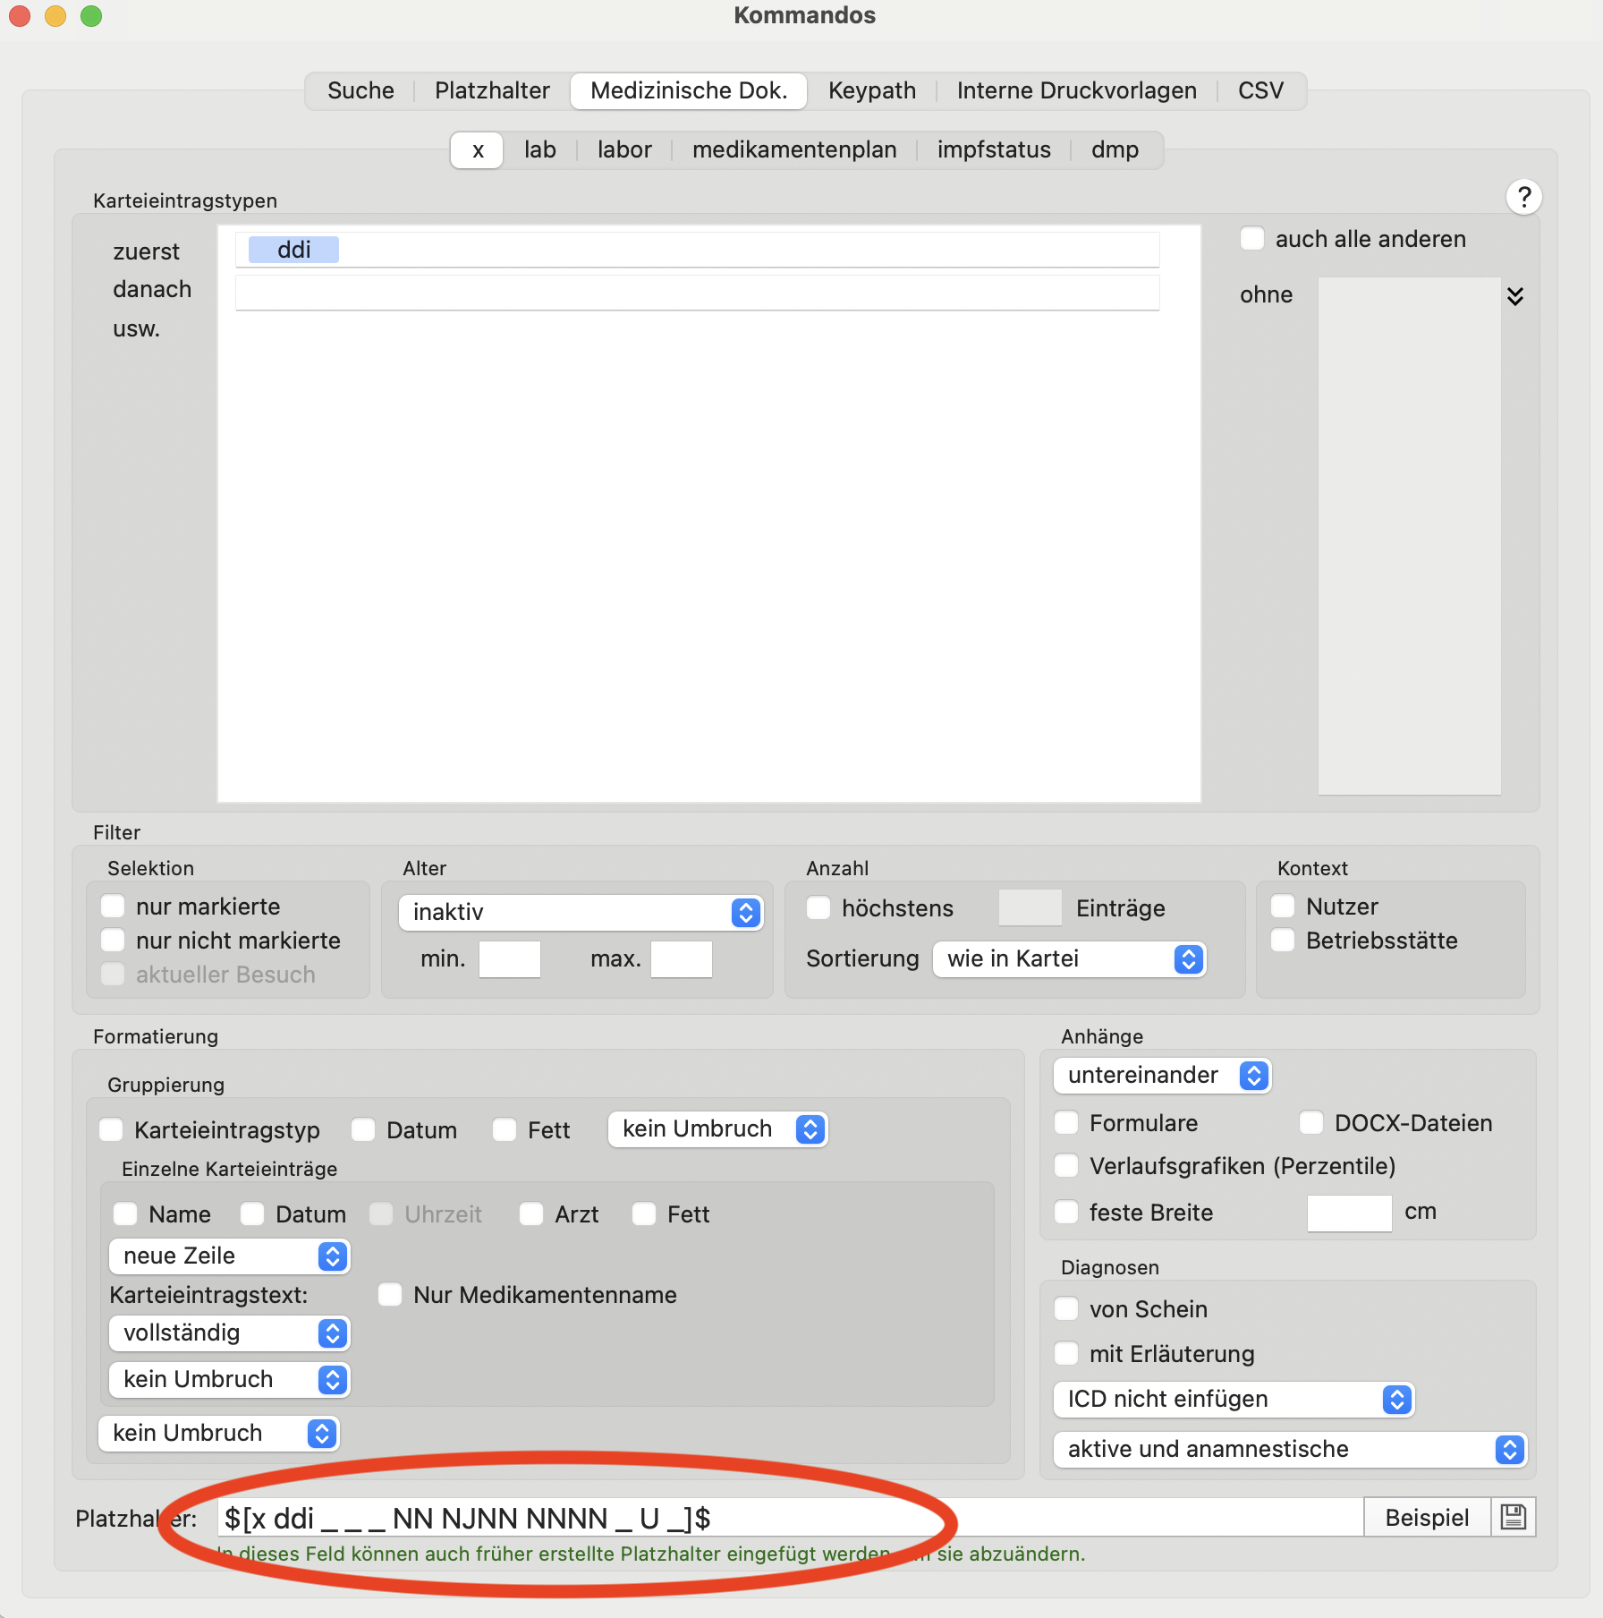Switch to the medikamentenplan sub-tab
Screen dimensions: 1603x1618
pyautogui.click(x=794, y=149)
